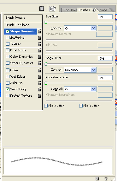Select the Shape Dynamics label
The width and height of the screenshot is (117, 181).
[23, 31]
